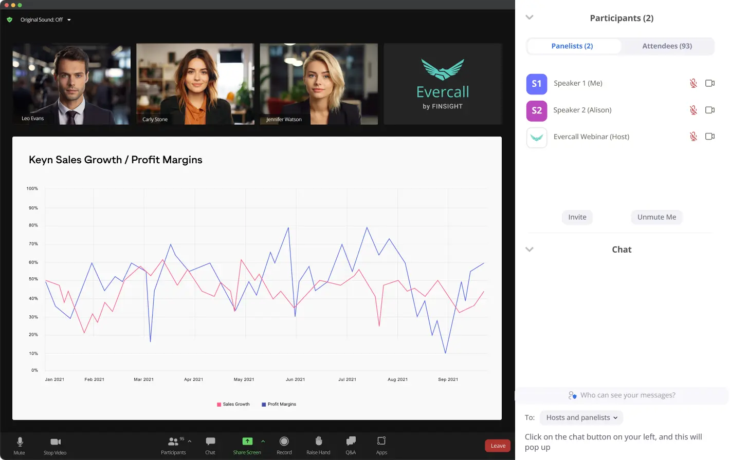Click the Mute microphone icon

pyautogui.click(x=20, y=442)
